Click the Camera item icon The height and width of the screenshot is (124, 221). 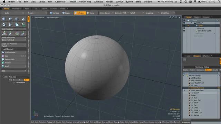click(197, 28)
